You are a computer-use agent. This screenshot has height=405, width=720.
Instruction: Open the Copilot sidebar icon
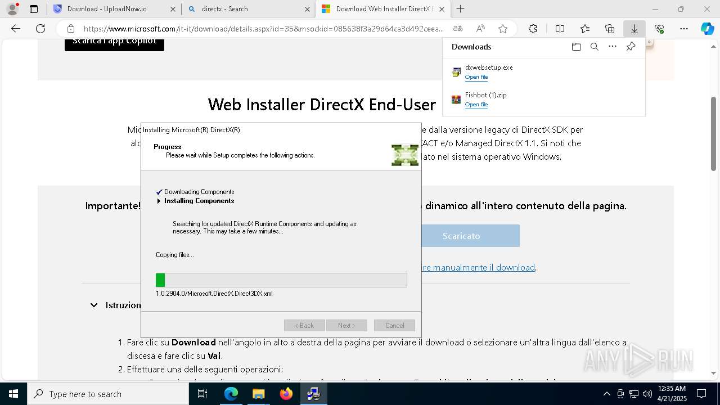(x=707, y=29)
